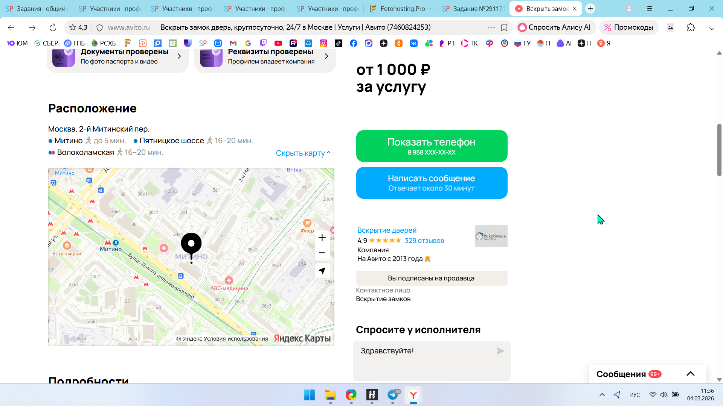Send the message with arrow icon
This screenshot has height=406, width=723.
click(x=500, y=351)
